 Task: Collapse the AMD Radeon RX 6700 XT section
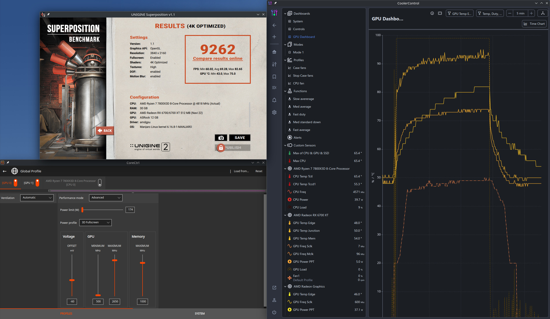coord(285,215)
